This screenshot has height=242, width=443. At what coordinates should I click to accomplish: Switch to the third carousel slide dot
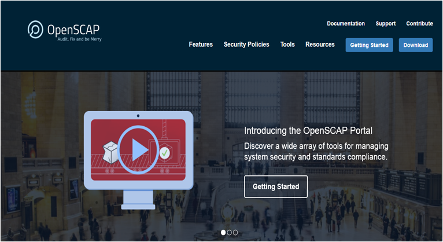235,232
